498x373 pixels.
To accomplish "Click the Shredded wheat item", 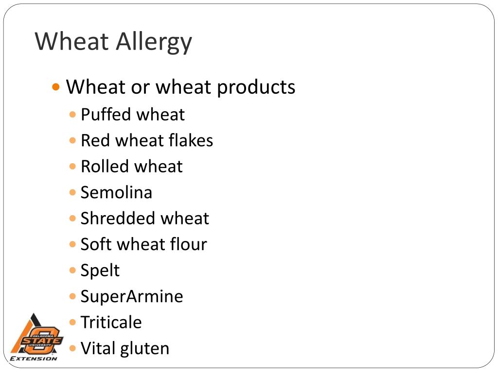I will [x=145, y=219].
